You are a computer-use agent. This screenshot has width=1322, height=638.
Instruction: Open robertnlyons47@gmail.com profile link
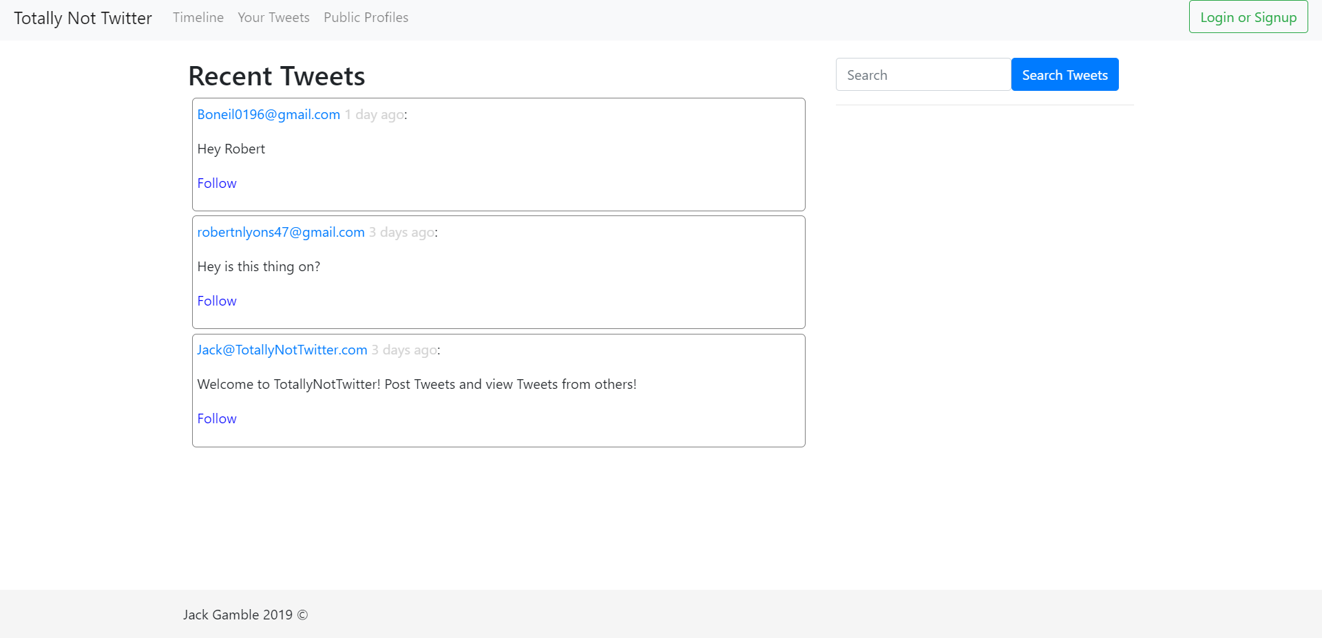[x=281, y=232]
